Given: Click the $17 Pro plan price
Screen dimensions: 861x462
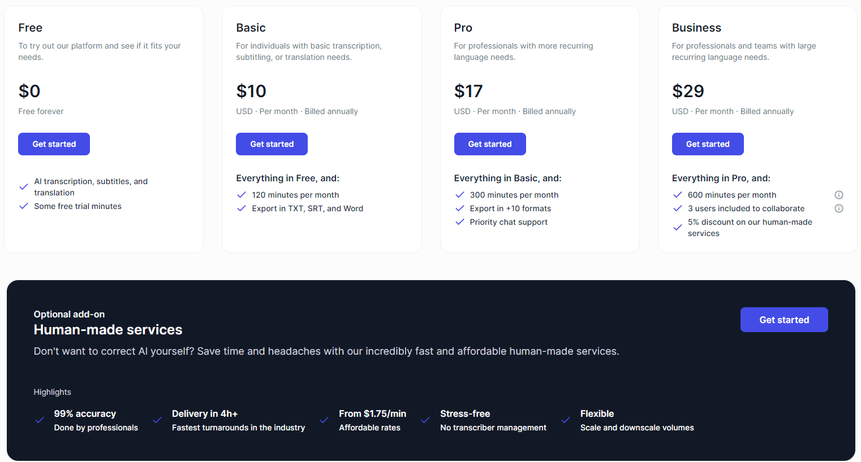Looking at the screenshot, I should pyautogui.click(x=468, y=91).
